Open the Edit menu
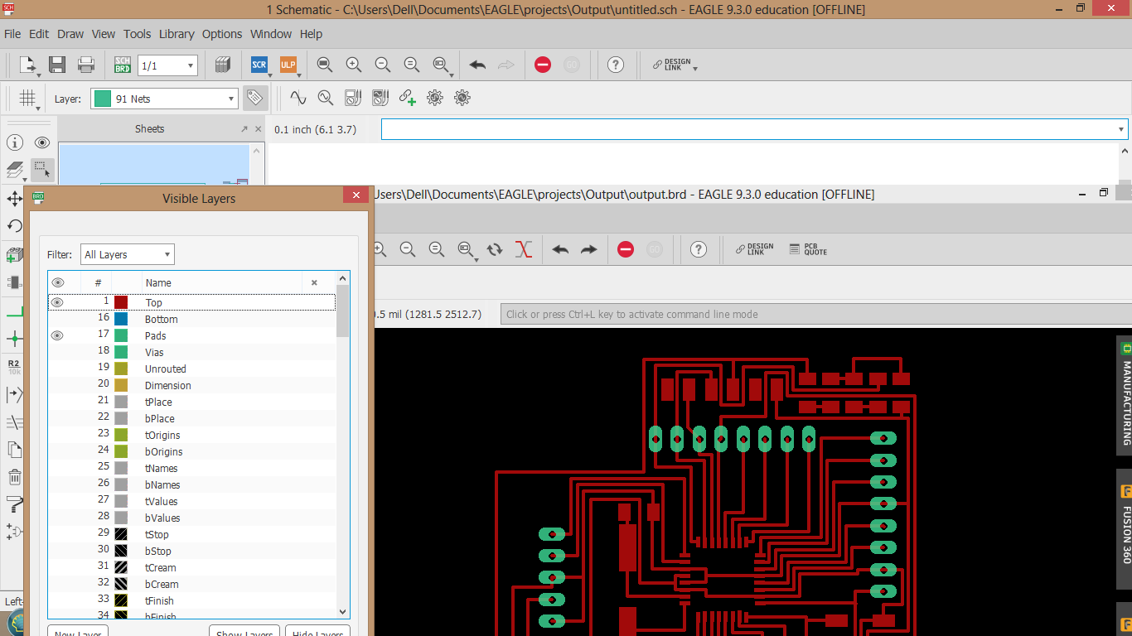This screenshot has height=636, width=1132. 39,34
